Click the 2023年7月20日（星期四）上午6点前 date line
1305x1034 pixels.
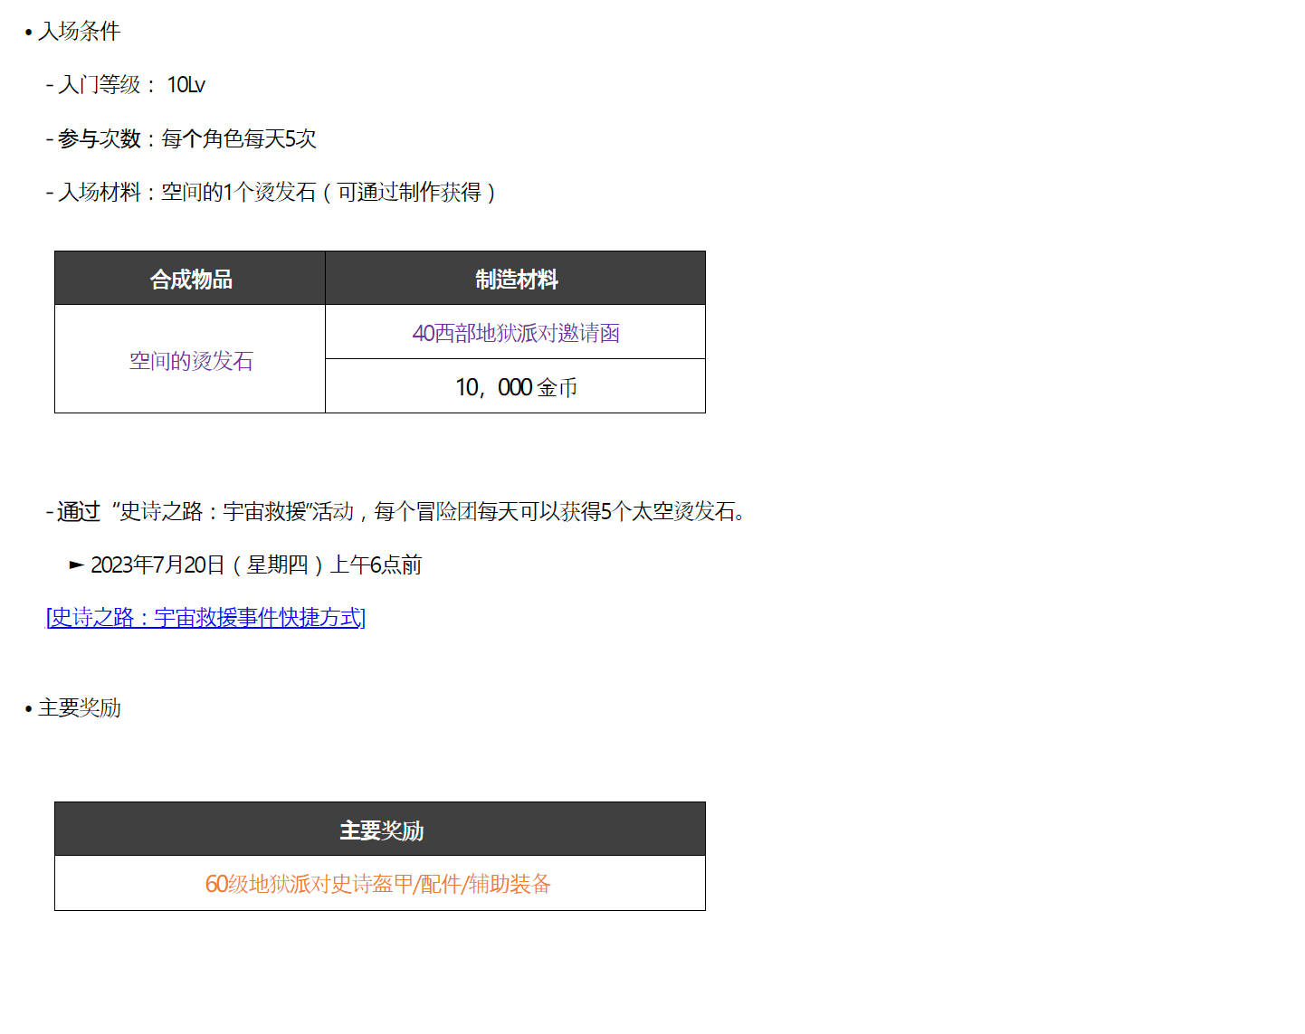click(246, 564)
